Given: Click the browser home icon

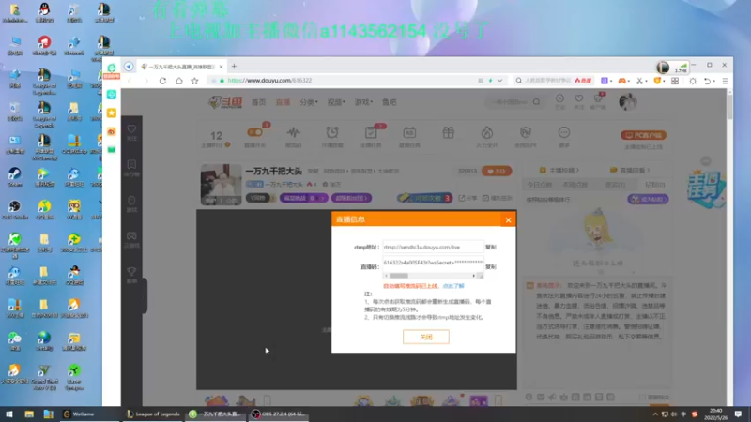Looking at the screenshot, I should pos(178,81).
